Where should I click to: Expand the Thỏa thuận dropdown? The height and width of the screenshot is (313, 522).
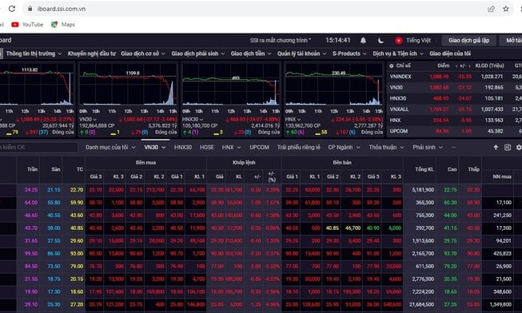tap(386, 147)
